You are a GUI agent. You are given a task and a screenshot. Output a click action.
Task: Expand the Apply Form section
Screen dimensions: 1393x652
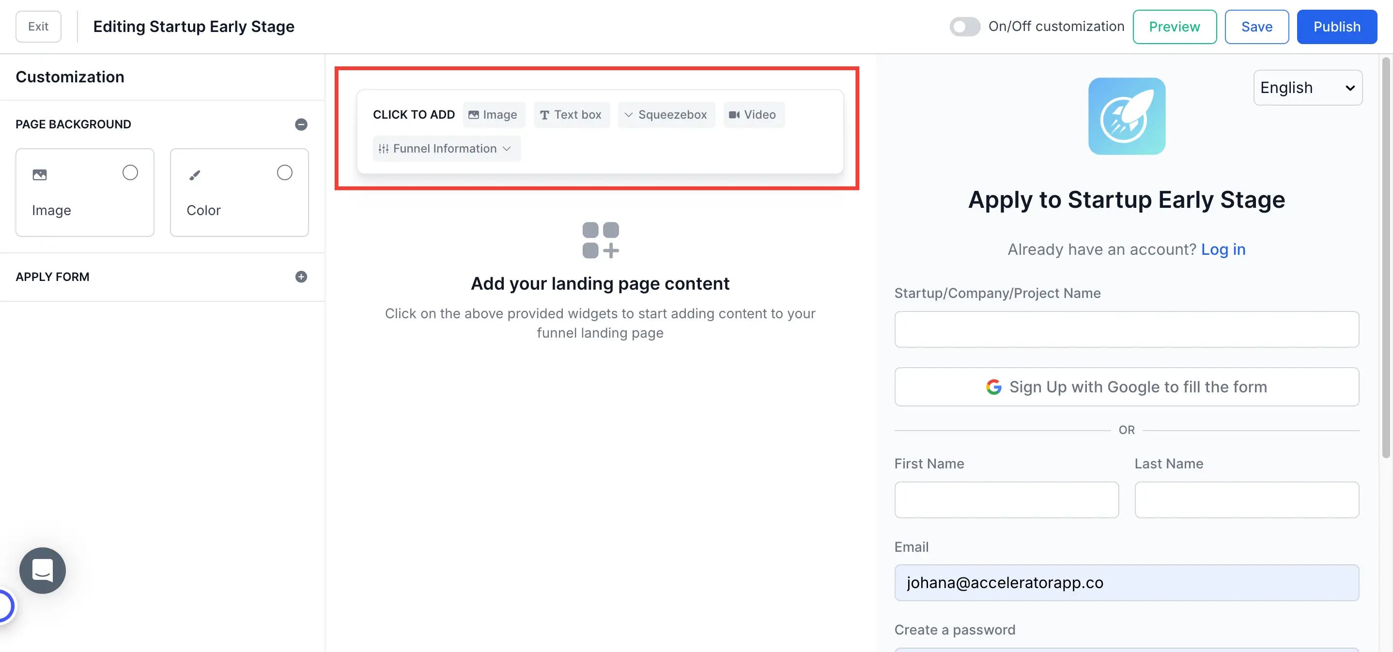301,277
